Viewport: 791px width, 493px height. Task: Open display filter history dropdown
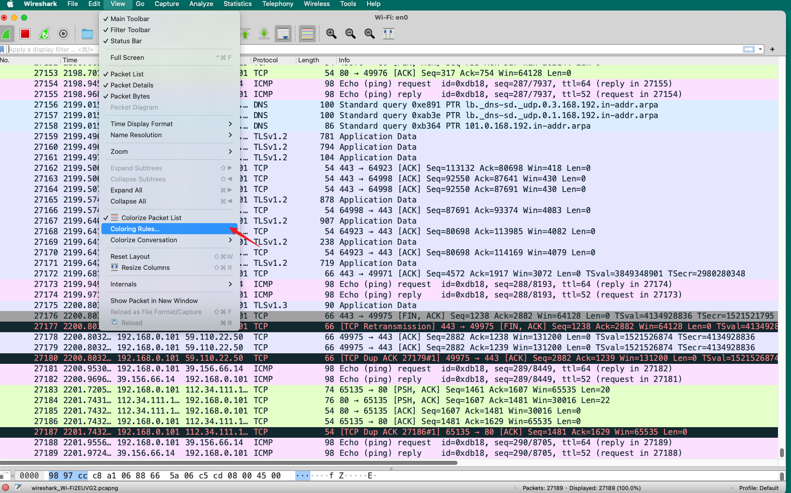[760, 49]
